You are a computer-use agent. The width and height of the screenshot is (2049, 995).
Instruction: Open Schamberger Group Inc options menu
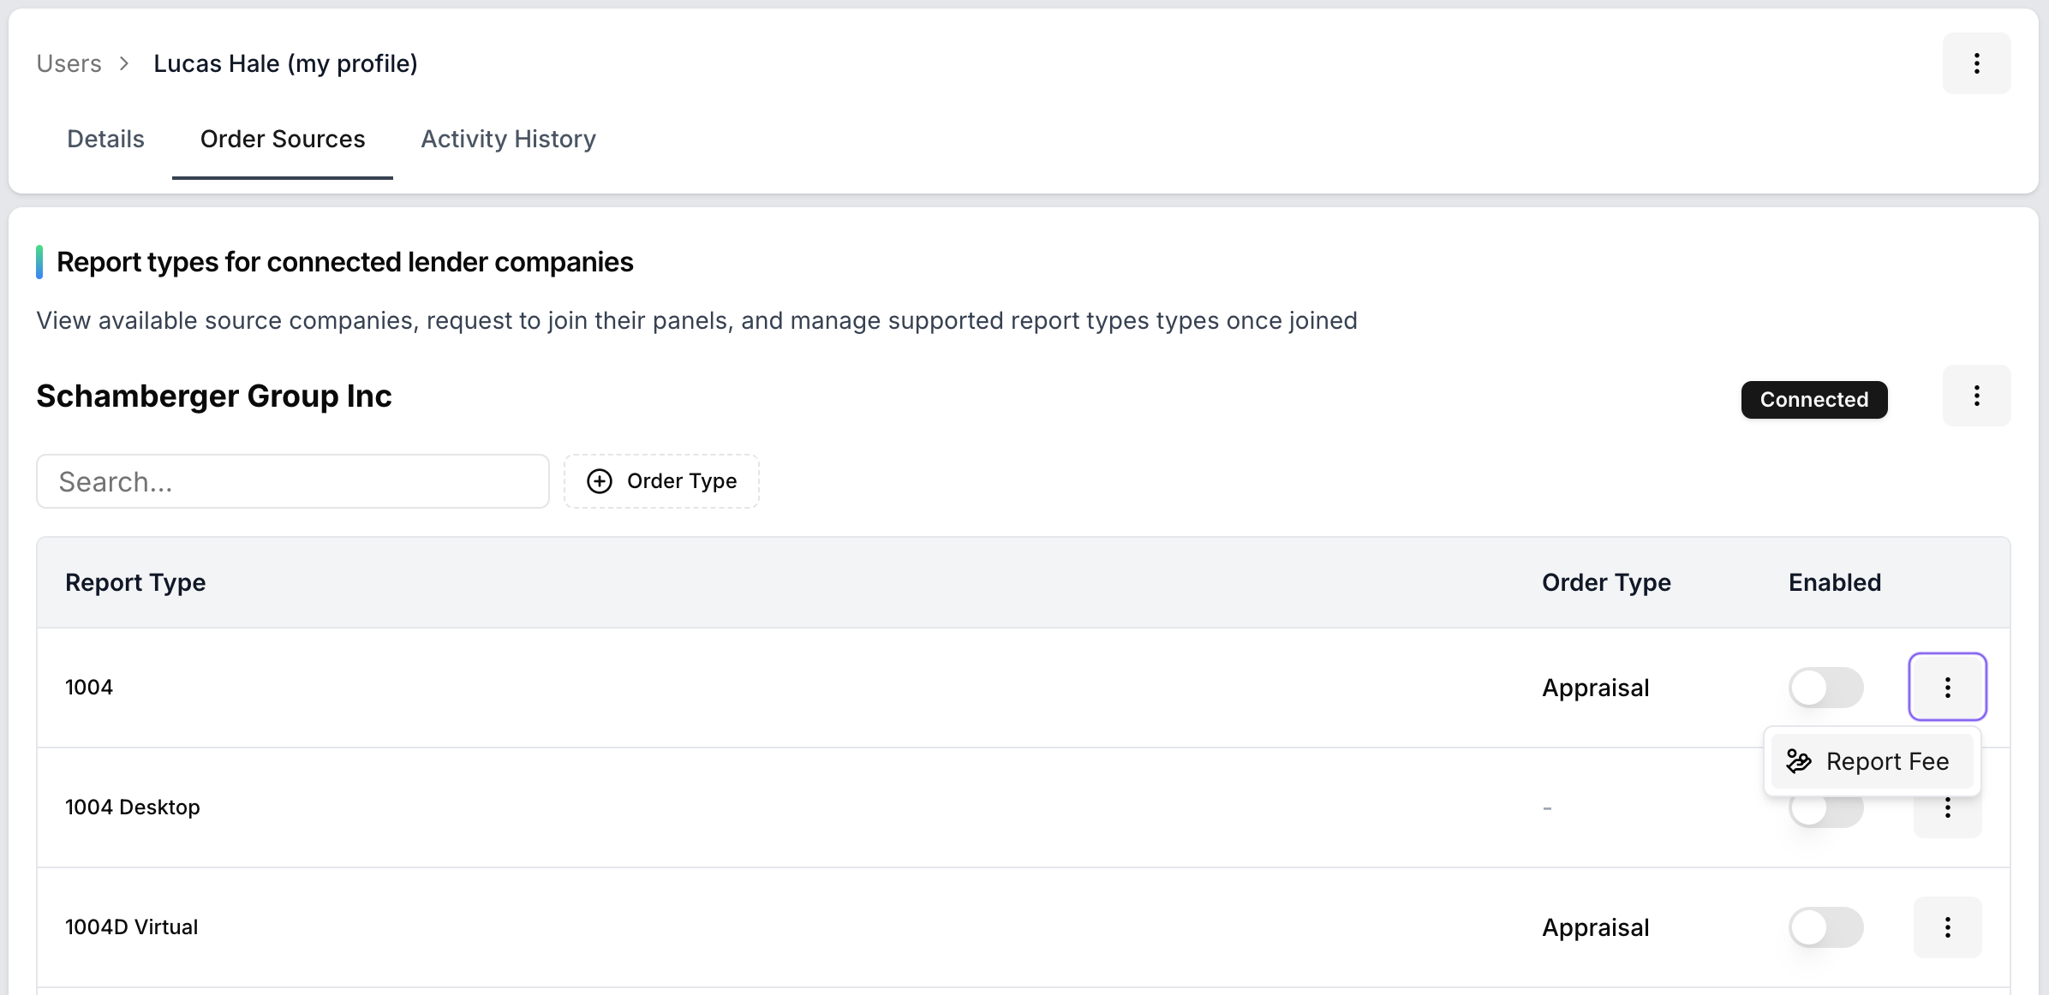[x=1976, y=396]
